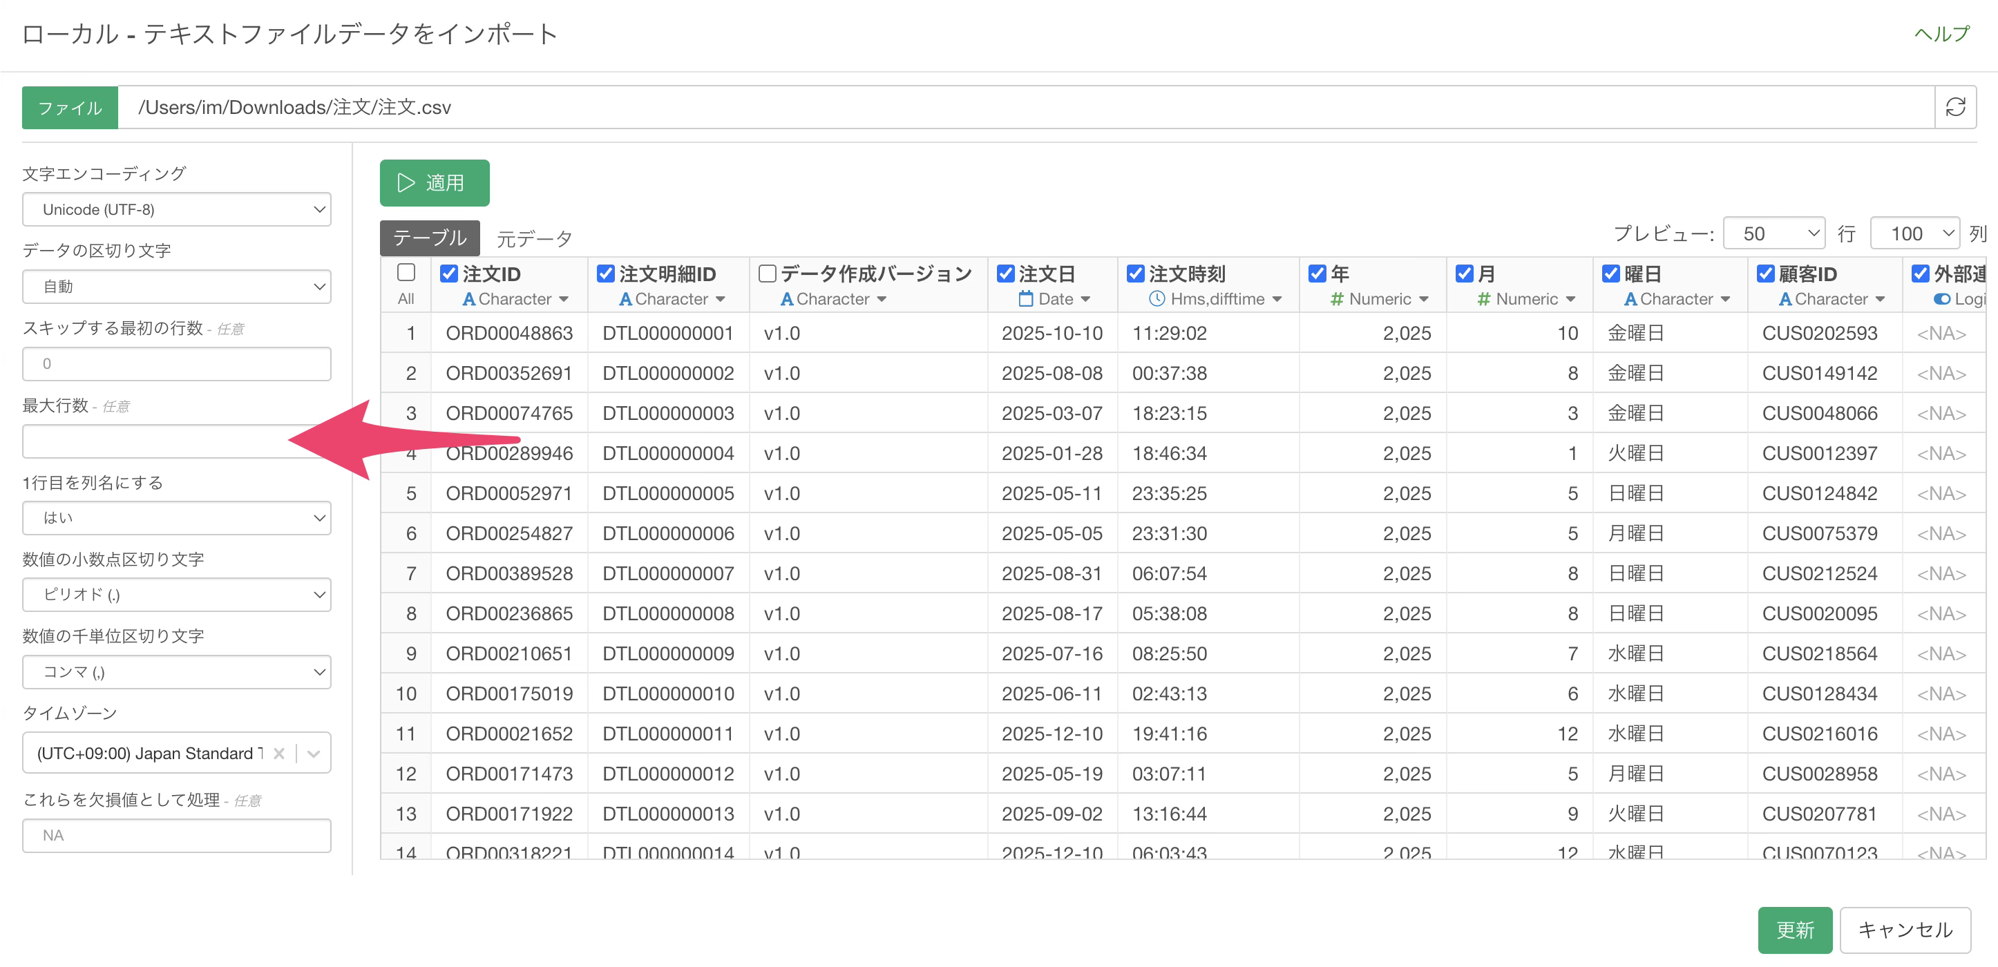This screenshot has height=967, width=1998.
Task: Click the Character type icon under 曜日
Action: pos(1630,298)
